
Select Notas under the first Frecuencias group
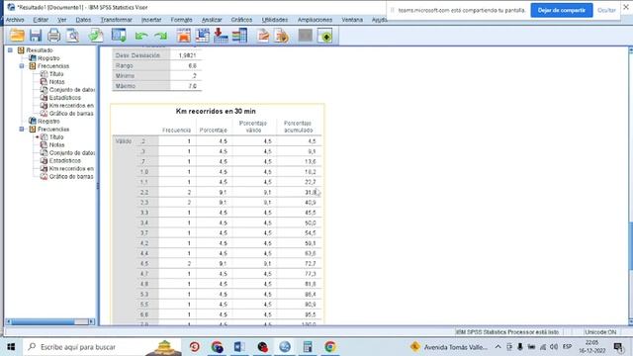tap(56, 81)
